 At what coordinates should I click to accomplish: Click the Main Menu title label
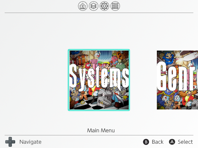[x=101, y=130]
